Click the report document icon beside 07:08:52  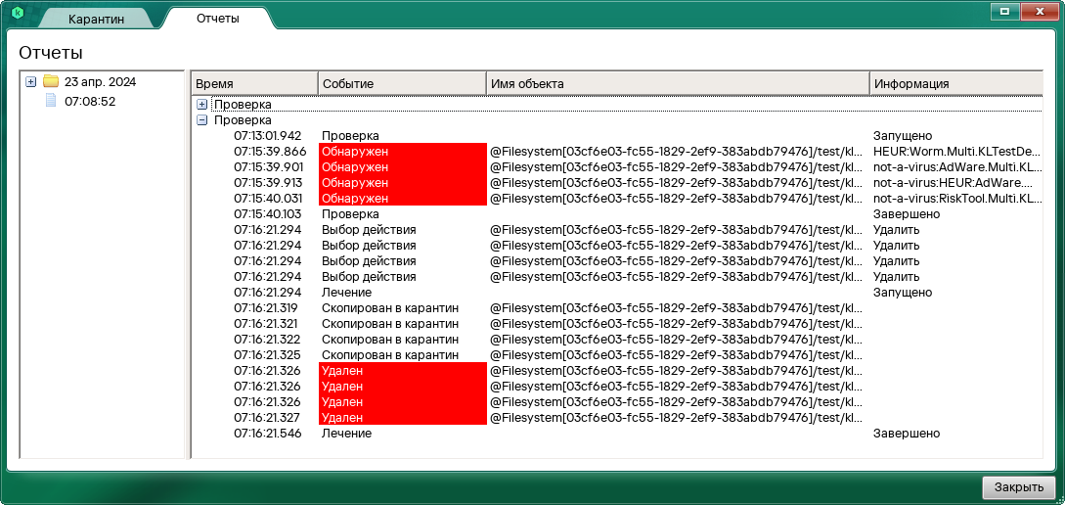point(51,101)
